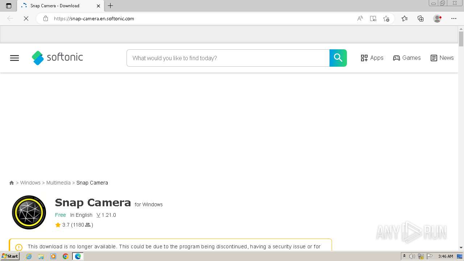Click the browser back arrow
The image size is (464, 261).
[10, 18]
